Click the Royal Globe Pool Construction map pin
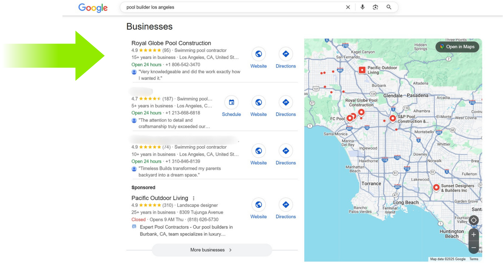 point(361,112)
